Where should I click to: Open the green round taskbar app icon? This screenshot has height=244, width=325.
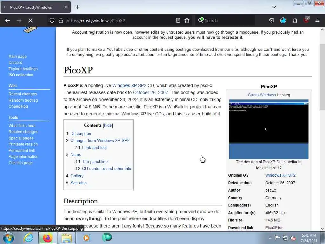[x=107, y=237]
